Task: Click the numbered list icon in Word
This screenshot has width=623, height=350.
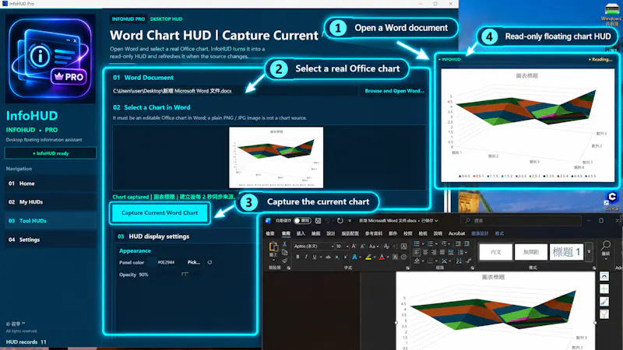Action: click(x=430, y=243)
